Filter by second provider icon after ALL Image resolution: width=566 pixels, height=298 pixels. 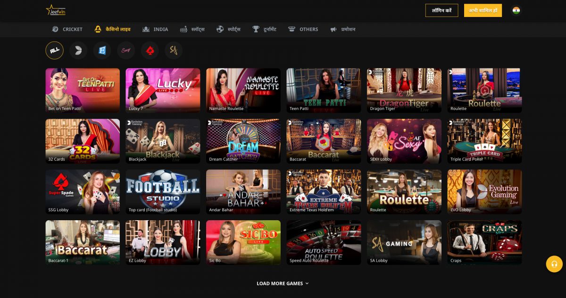pos(78,50)
